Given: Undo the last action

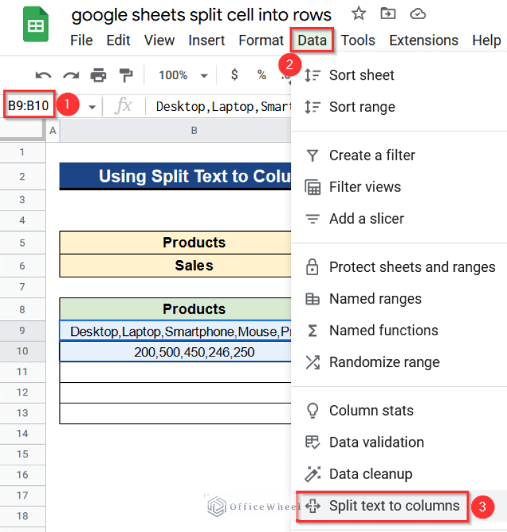Looking at the screenshot, I should pyautogui.click(x=42, y=75).
